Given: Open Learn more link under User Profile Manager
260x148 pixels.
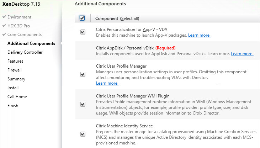Looking at the screenshot, I should (107, 83).
